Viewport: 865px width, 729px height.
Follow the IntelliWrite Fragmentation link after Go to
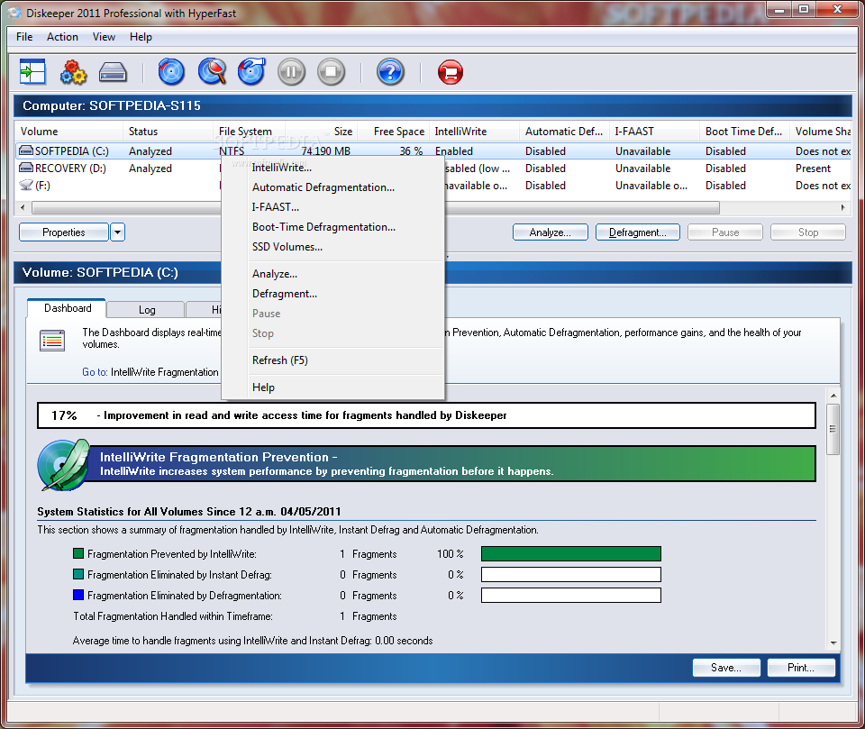164,372
